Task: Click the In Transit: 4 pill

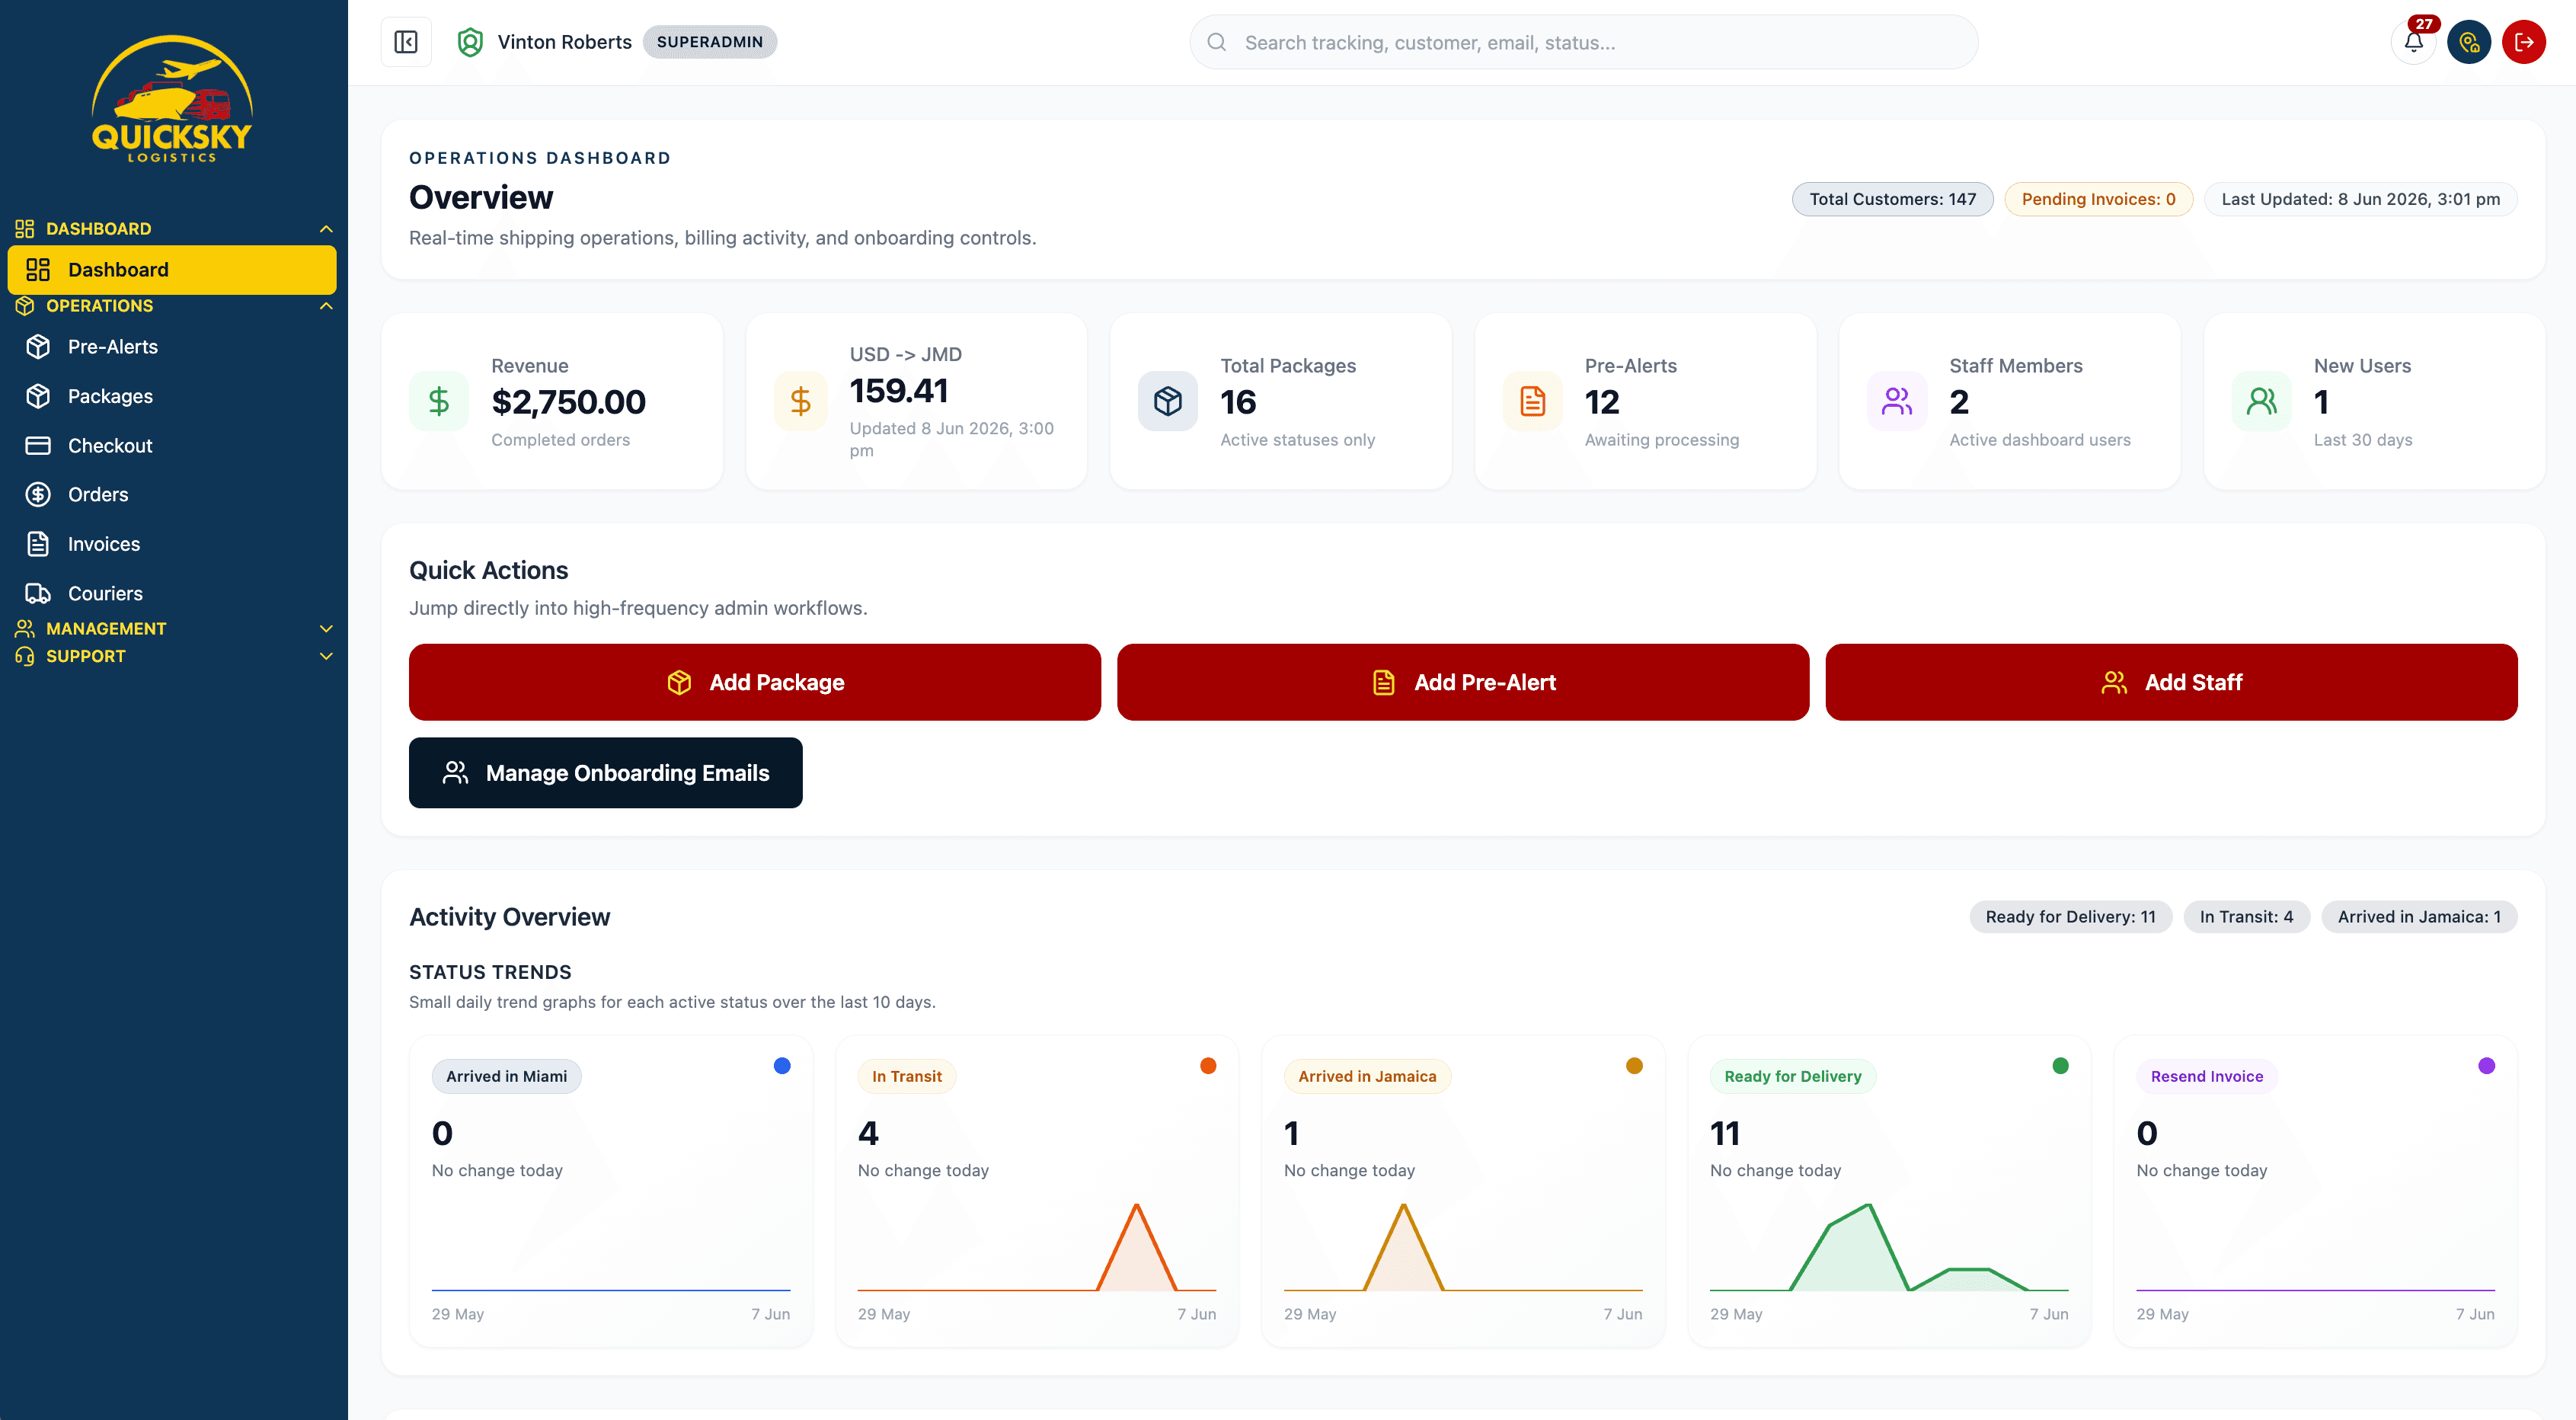Action: point(2246,917)
